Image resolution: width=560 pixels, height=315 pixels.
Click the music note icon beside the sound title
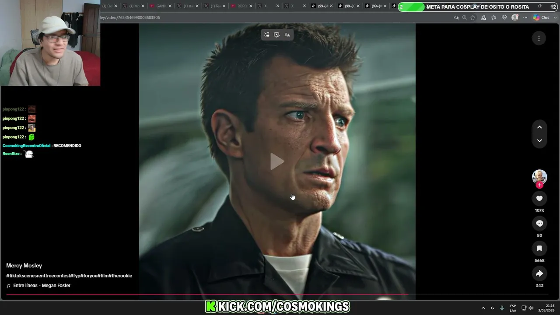pos(8,285)
